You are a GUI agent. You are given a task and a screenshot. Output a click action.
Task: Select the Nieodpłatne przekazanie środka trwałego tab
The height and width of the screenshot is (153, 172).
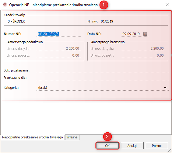pyautogui.click(x=33, y=137)
